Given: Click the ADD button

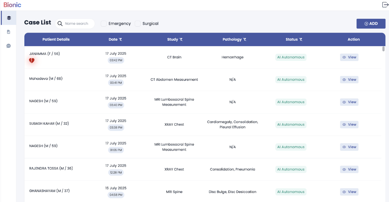Looking at the screenshot, I should coord(371,23).
